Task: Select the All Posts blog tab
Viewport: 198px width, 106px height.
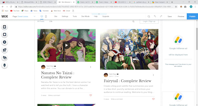Action: tap(41, 21)
